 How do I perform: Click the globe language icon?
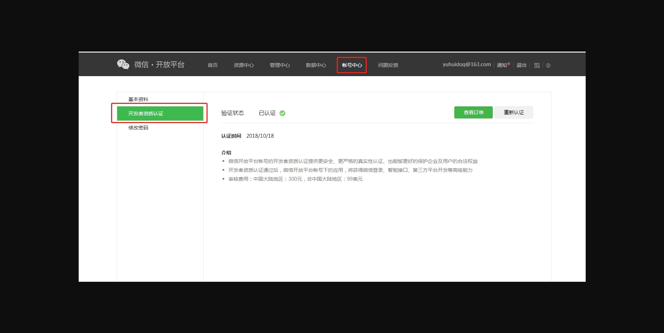point(548,65)
